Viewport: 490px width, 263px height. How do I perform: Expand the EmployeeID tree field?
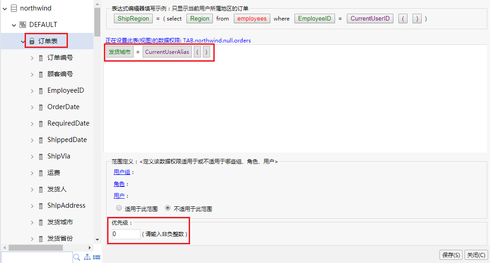[32, 91]
